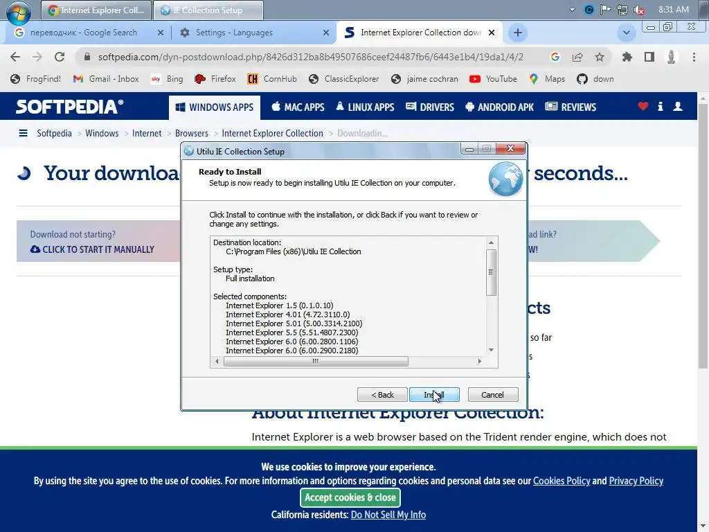Open Gmail - Inbox bookmark
This screenshot has width=709, height=532.
click(106, 79)
